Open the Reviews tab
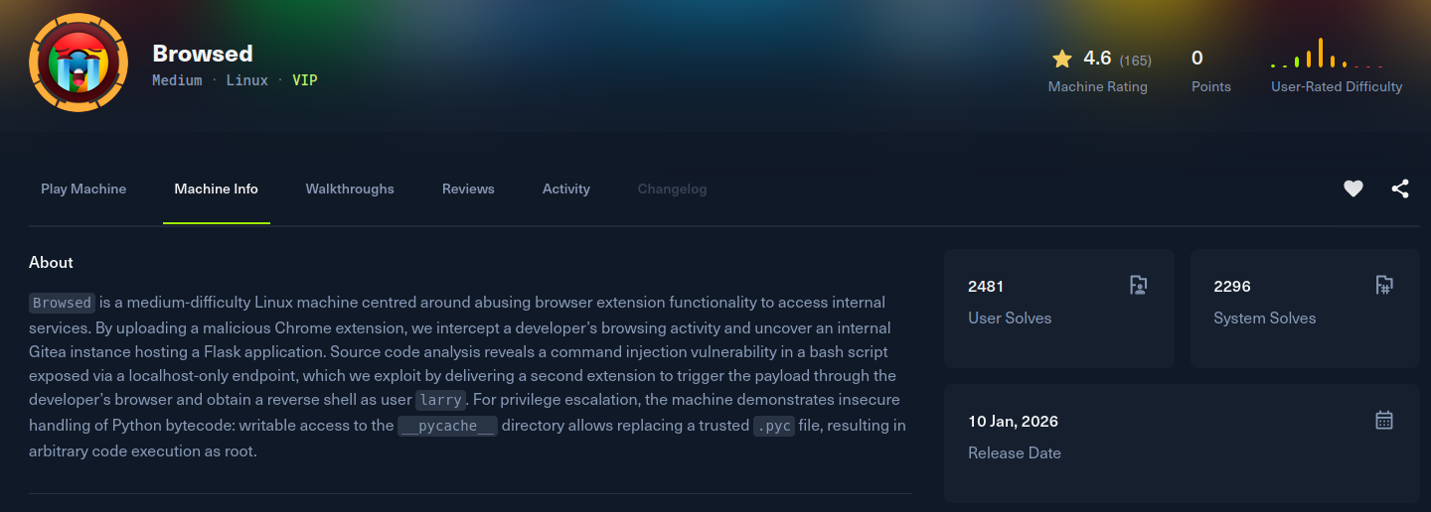 [x=468, y=189]
